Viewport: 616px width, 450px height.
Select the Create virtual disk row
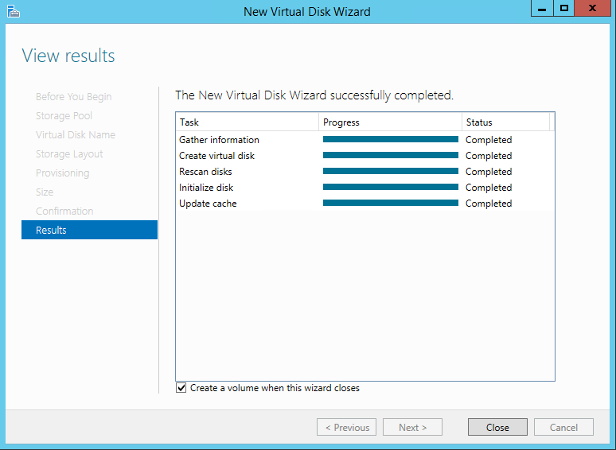[365, 156]
